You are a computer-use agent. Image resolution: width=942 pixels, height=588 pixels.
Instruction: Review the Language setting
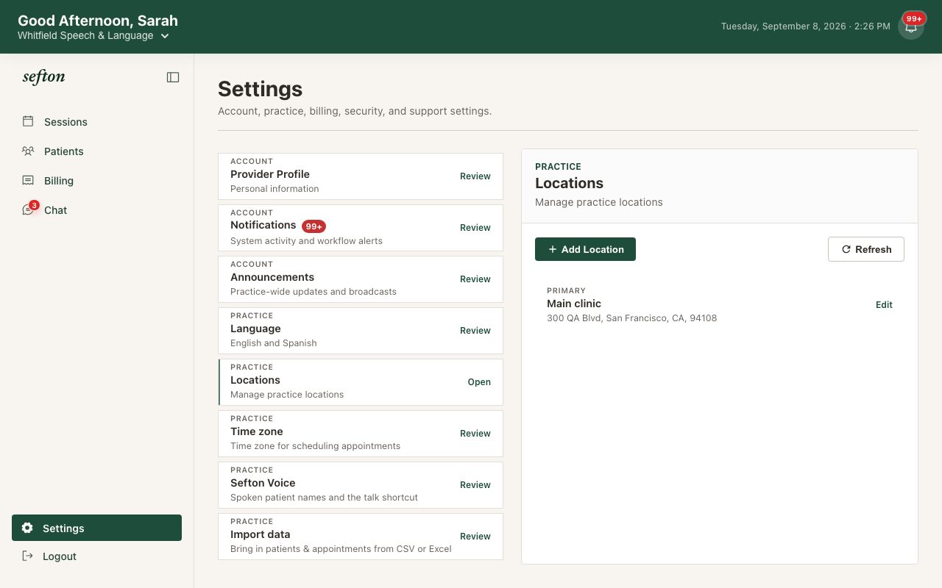tap(475, 331)
